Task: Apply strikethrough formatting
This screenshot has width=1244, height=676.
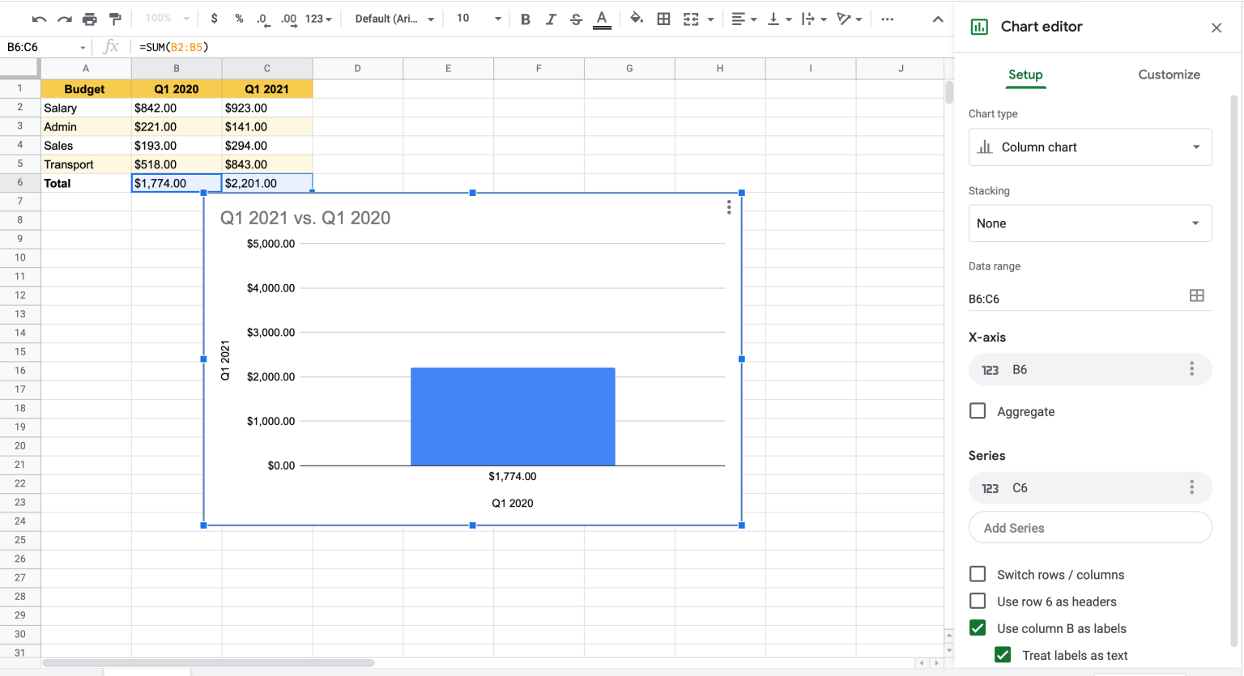Action: 576,19
